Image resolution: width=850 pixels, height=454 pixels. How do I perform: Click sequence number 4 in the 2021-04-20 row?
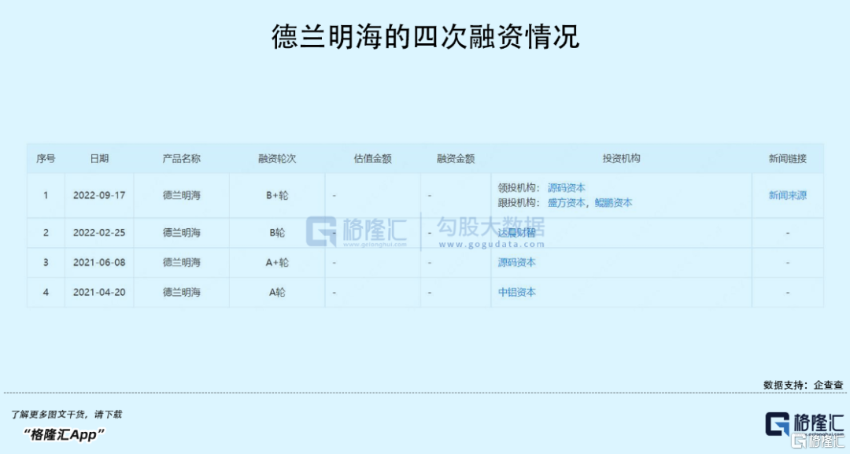pyautogui.click(x=46, y=292)
